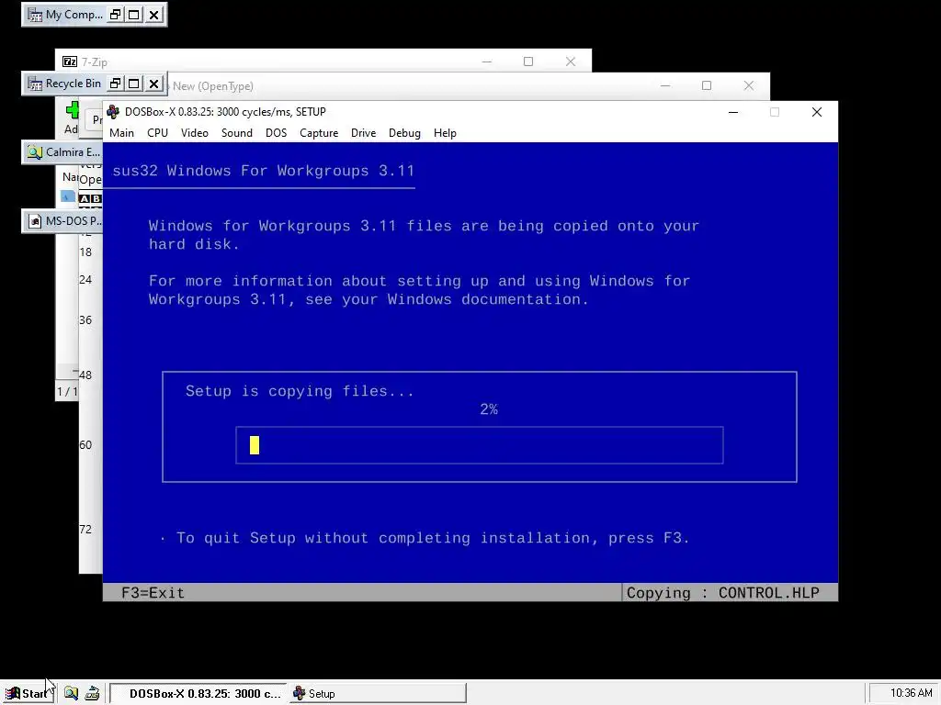
Task: Restore the Recycle Bin window
Action: (115, 84)
